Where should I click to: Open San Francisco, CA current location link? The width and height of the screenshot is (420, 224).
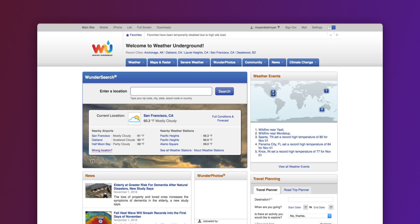(158, 116)
